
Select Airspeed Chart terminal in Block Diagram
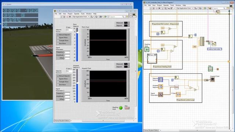tap(212, 80)
